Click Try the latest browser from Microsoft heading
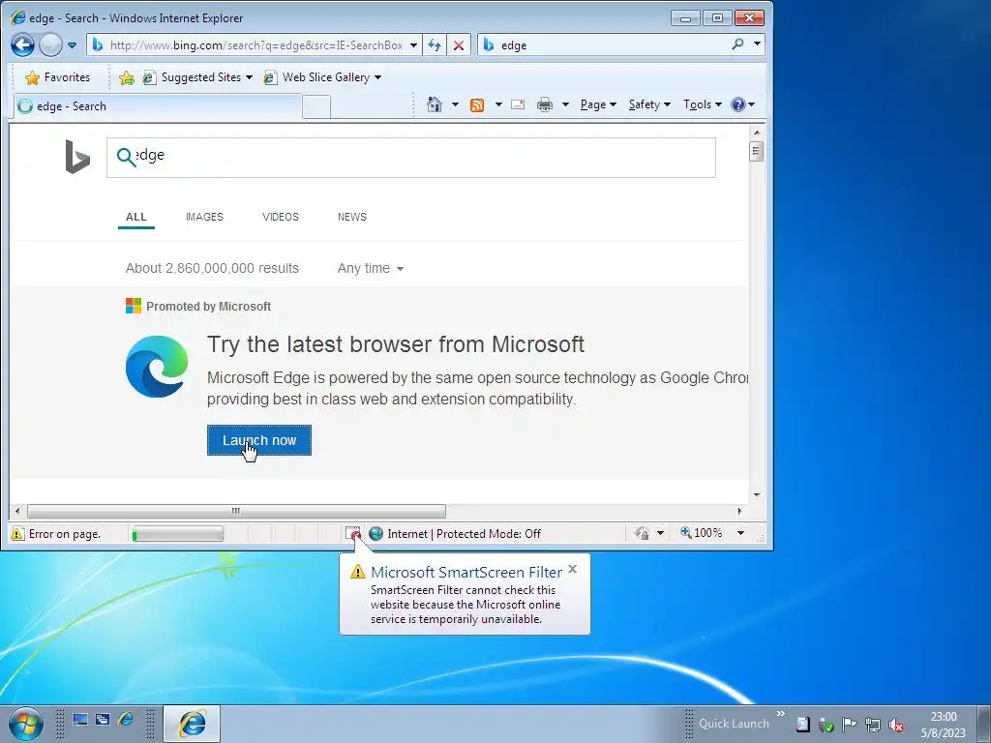Viewport: 991px width, 743px height. click(396, 344)
